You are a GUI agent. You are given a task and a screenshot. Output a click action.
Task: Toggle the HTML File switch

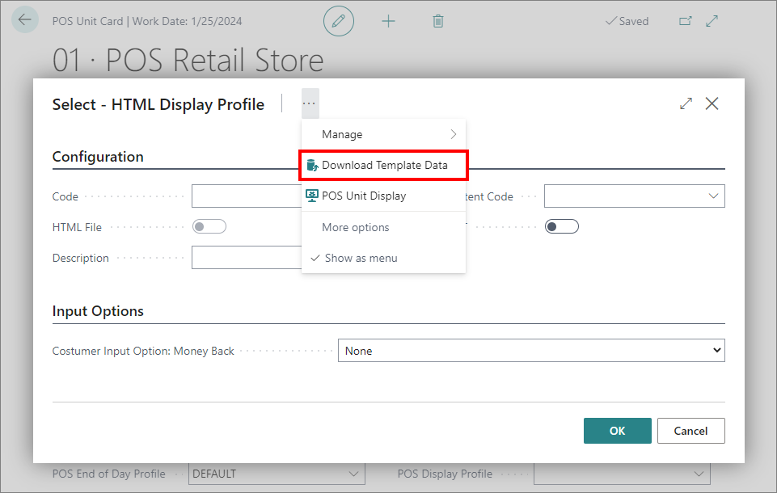(209, 227)
